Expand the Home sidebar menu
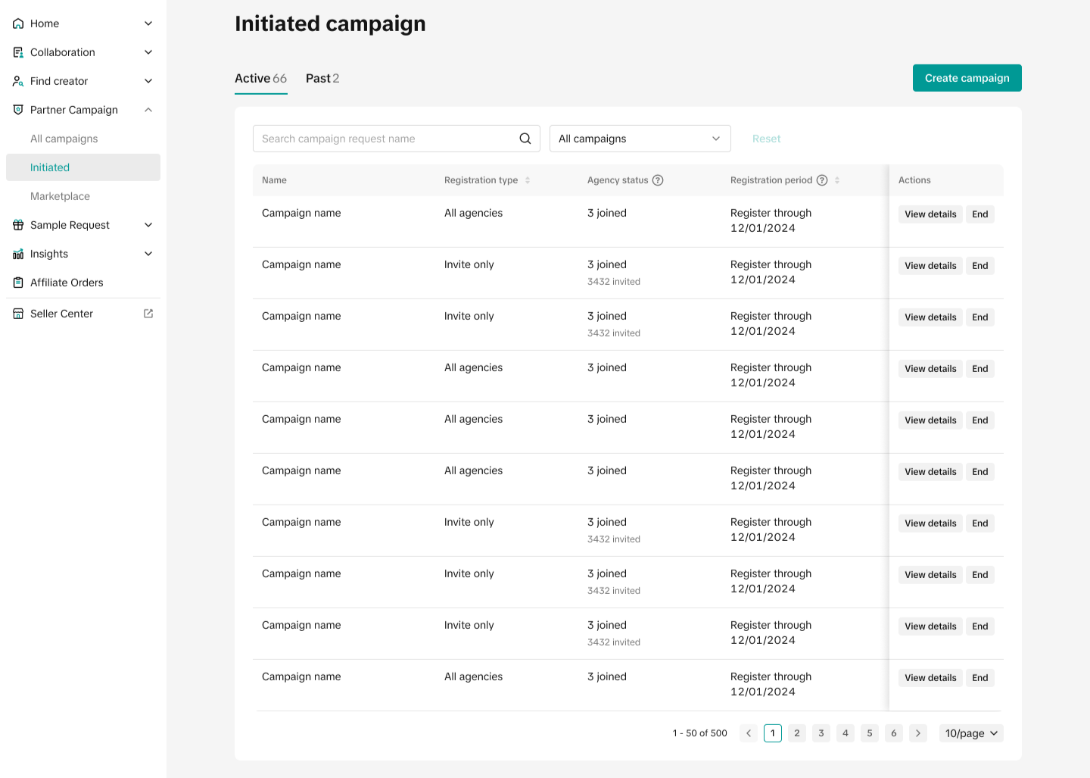The image size is (1090, 778). [x=148, y=23]
